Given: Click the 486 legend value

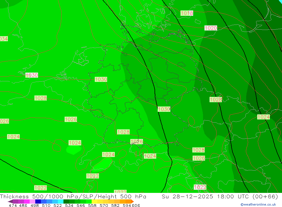Looking at the screenshot, I should coord(23,205).
